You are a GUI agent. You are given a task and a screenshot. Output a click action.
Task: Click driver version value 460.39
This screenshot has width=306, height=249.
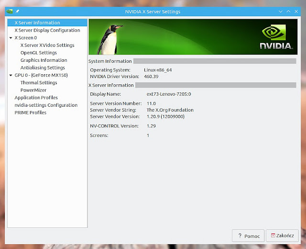[x=151, y=77]
